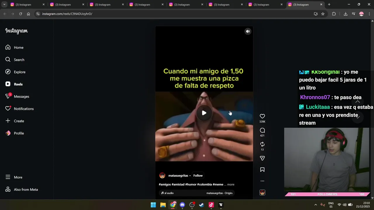Open the clock showing 23:10

click(x=363, y=205)
